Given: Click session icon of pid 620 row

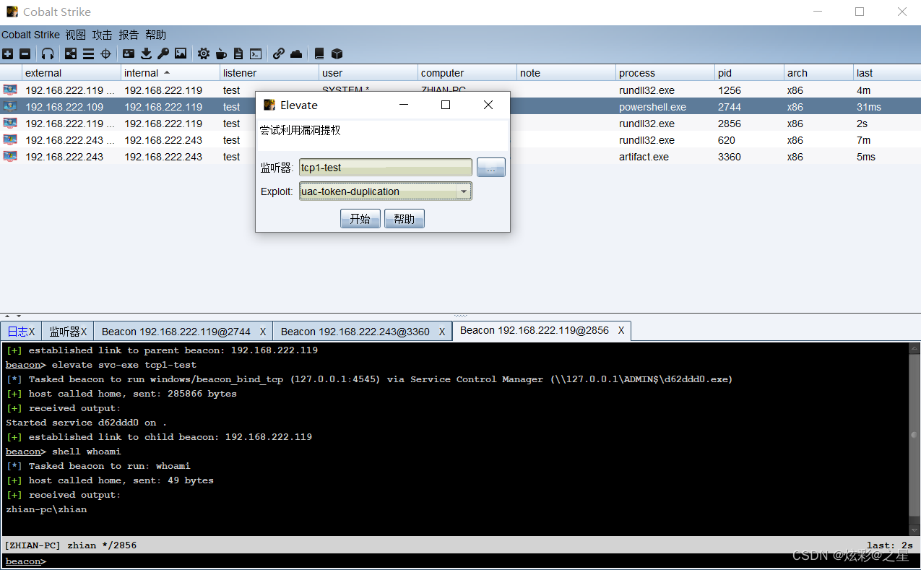Looking at the screenshot, I should [x=10, y=140].
